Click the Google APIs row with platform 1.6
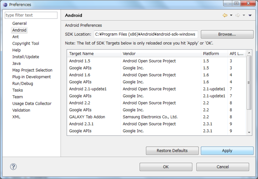Viewport: 258px width, 179px height. pos(156,82)
